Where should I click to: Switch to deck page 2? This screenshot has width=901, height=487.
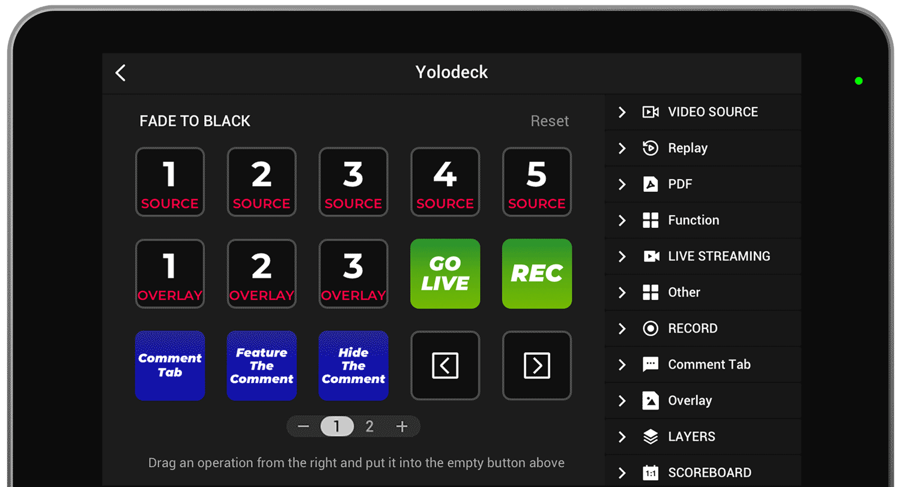pos(369,427)
